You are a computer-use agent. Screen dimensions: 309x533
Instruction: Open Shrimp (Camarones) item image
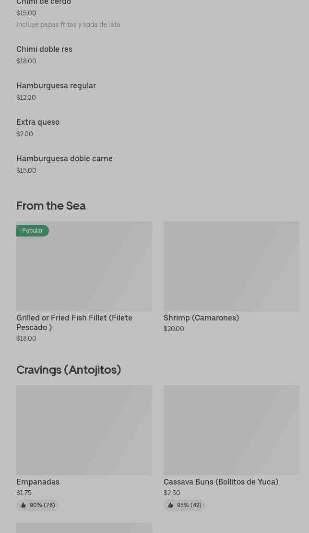pyautogui.click(x=231, y=266)
